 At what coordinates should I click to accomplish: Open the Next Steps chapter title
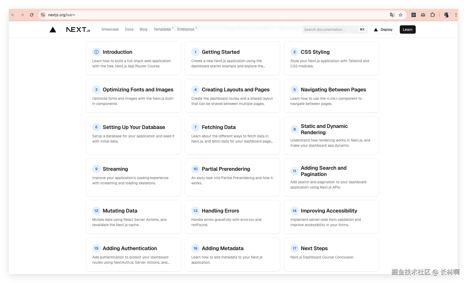[314, 248]
